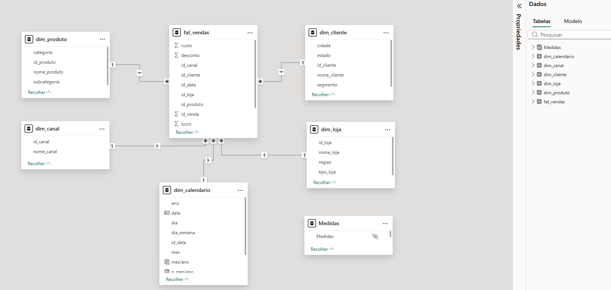The width and height of the screenshot is (611, 290).
Task: Collapse dim_cliente table via Recolher link
Action: (x=323, y=95)
